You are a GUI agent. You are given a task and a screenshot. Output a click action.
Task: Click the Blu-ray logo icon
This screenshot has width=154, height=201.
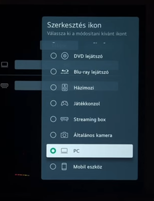coord(65,72)
